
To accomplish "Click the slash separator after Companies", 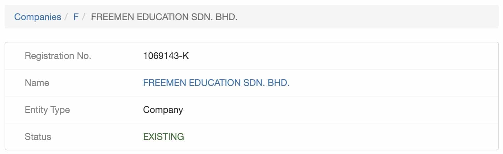I will click(67, 17).
